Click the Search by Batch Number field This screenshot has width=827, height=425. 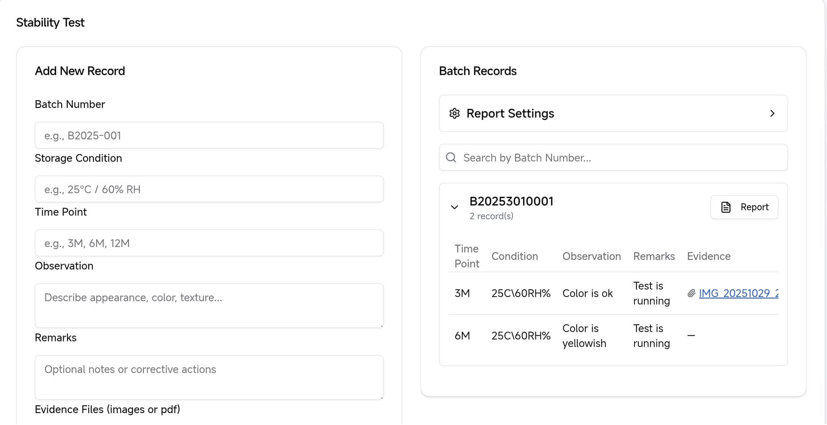(x=613, y=158)
